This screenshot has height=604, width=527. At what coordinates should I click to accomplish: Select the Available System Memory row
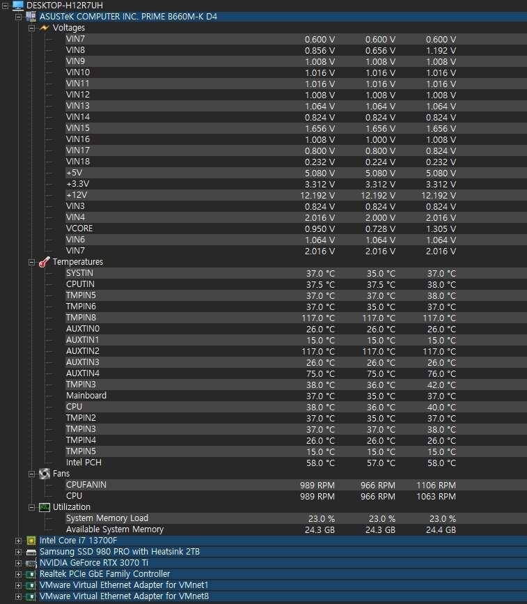coord(296,530)
